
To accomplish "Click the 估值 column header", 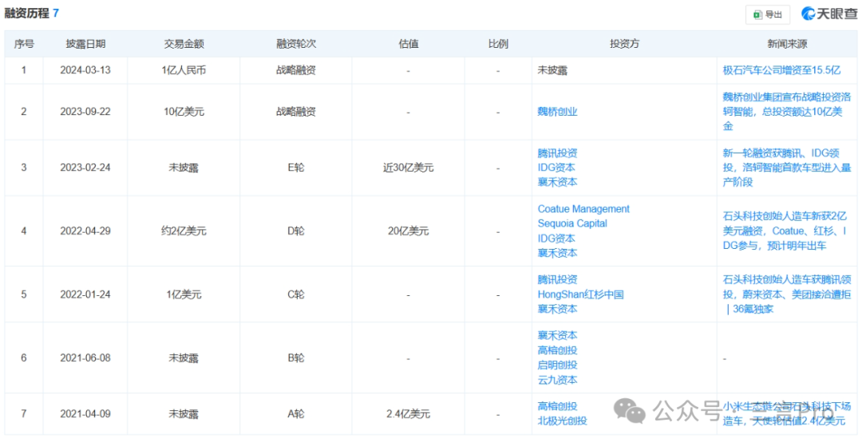I will point(408,44).
